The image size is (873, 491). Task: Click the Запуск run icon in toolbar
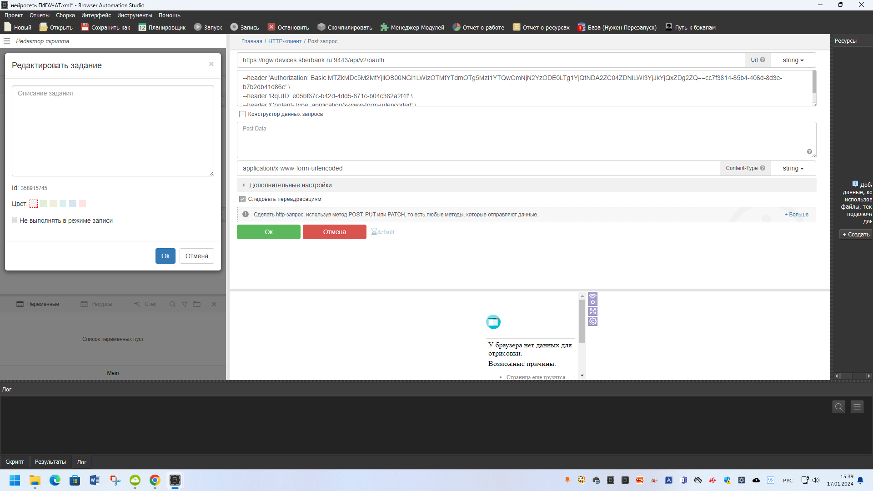coord(198,27)
